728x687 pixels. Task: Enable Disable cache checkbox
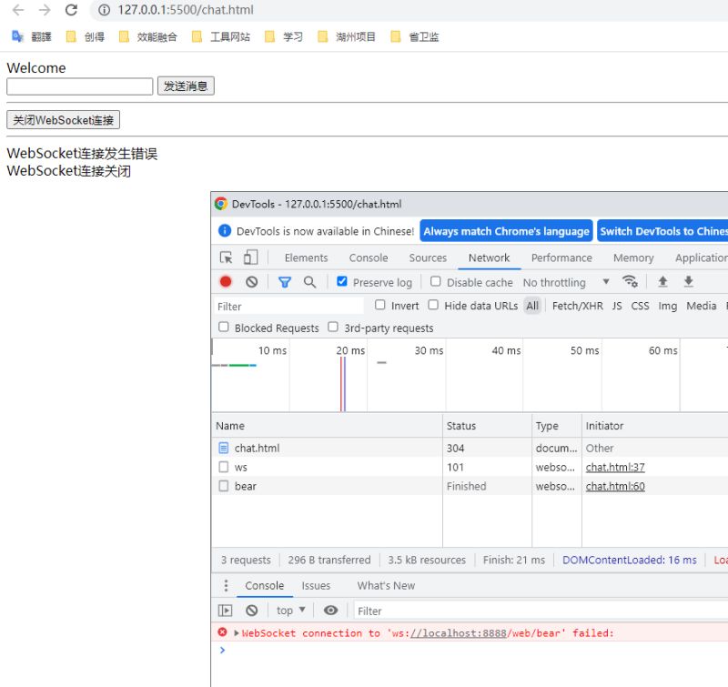436,281
